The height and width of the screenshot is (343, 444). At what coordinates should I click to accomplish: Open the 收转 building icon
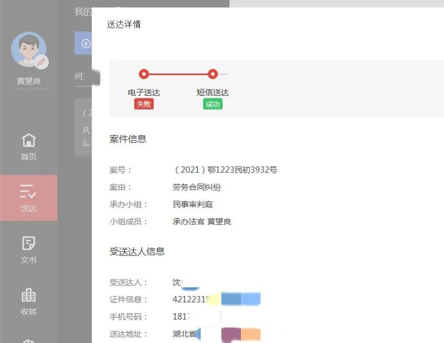tap(29, 295)
